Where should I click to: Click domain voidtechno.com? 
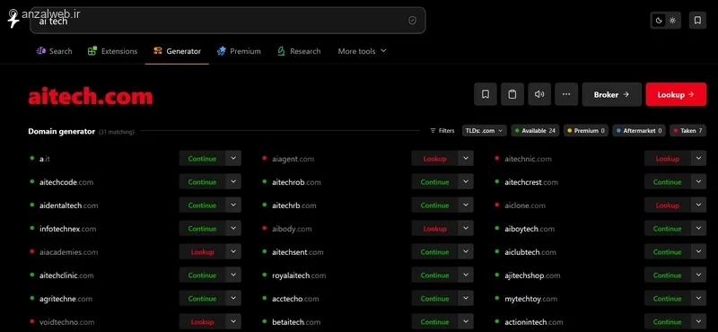(x=66, y=322)
